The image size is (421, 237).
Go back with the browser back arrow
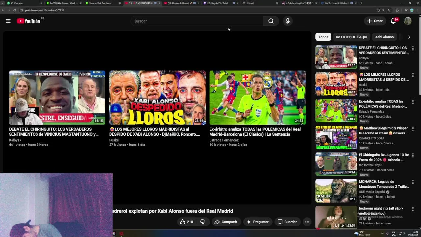click(3, 10)
